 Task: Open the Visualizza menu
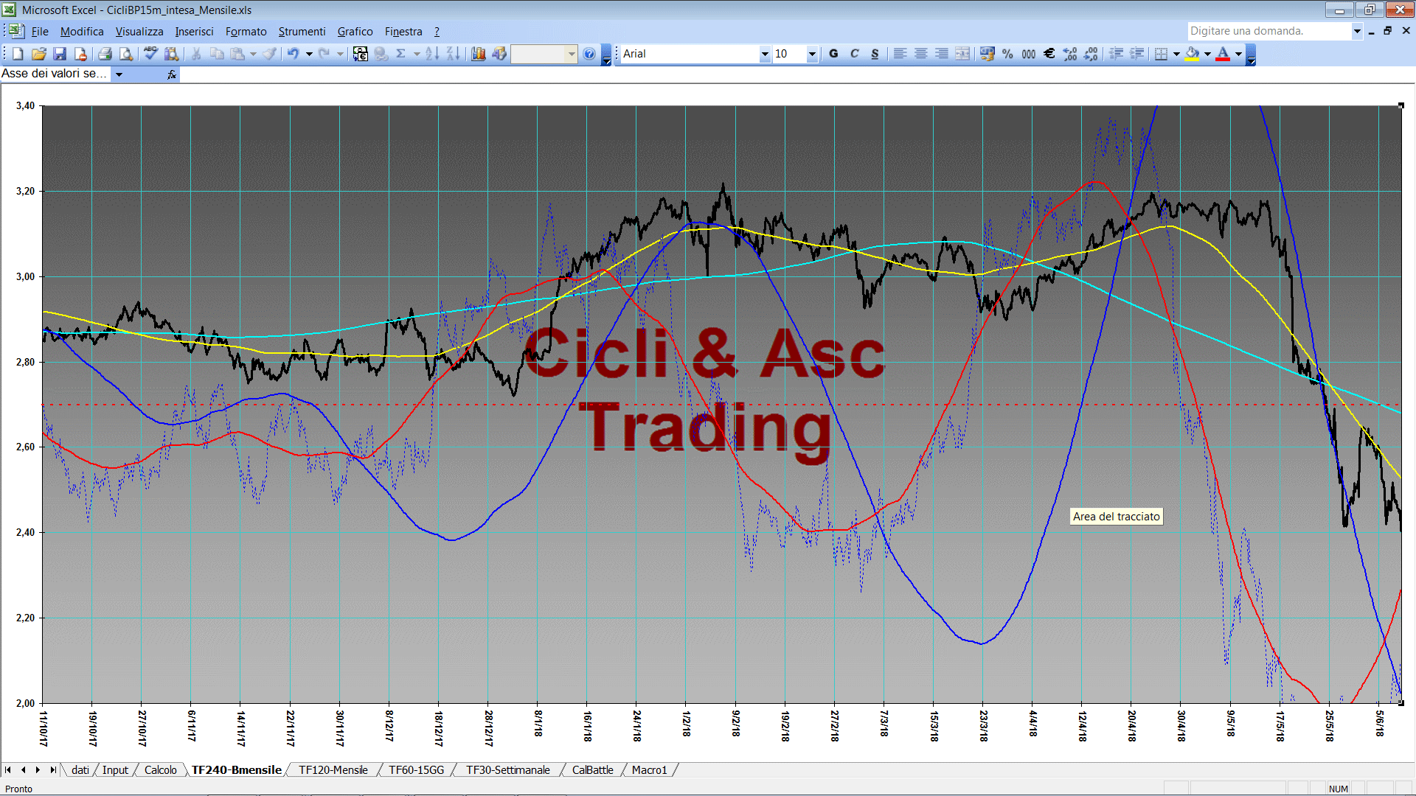139,32
